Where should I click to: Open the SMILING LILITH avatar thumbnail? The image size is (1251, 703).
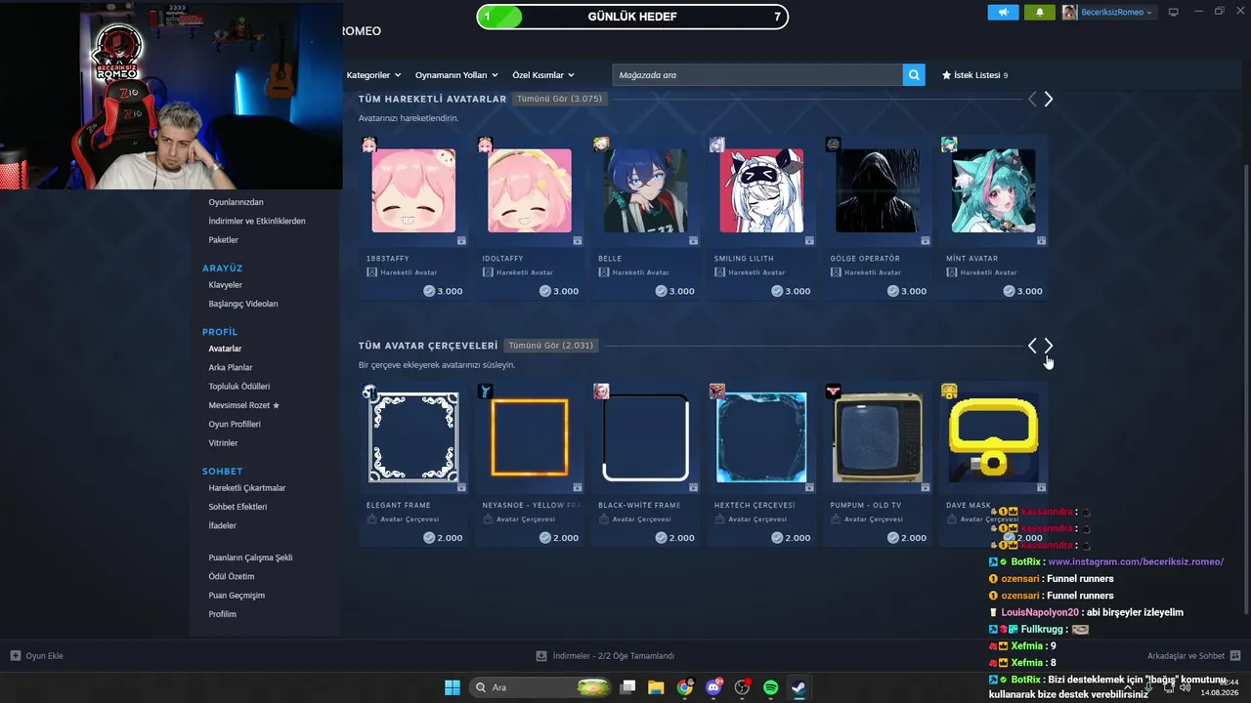pyautogui.click(x=761, y=190)
